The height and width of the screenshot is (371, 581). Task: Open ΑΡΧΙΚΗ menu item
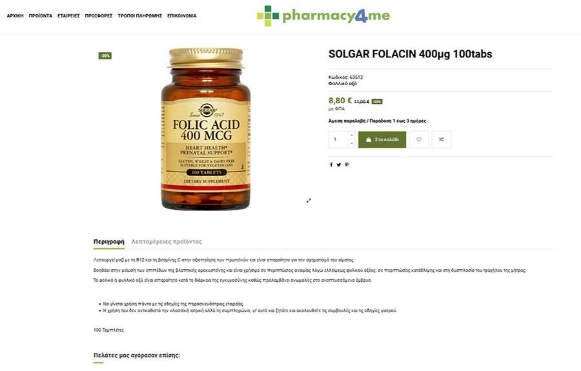point(15,16)
